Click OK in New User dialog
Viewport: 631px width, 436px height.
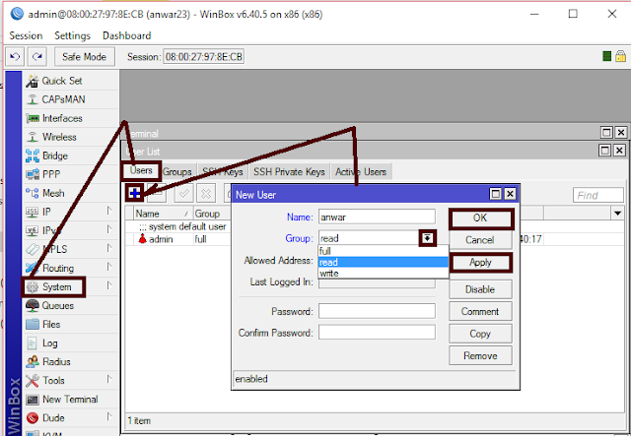tap(480, 218)
